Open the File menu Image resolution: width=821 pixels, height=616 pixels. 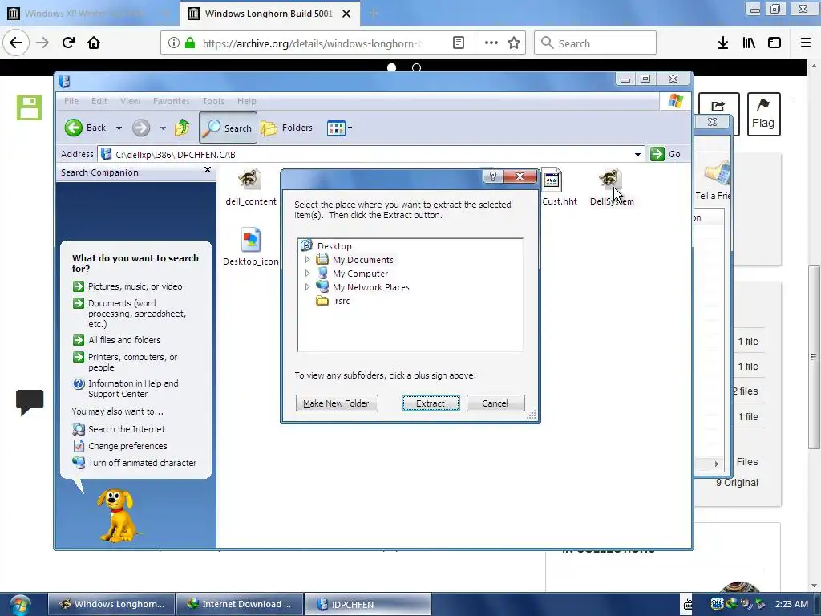click(71, 101)
